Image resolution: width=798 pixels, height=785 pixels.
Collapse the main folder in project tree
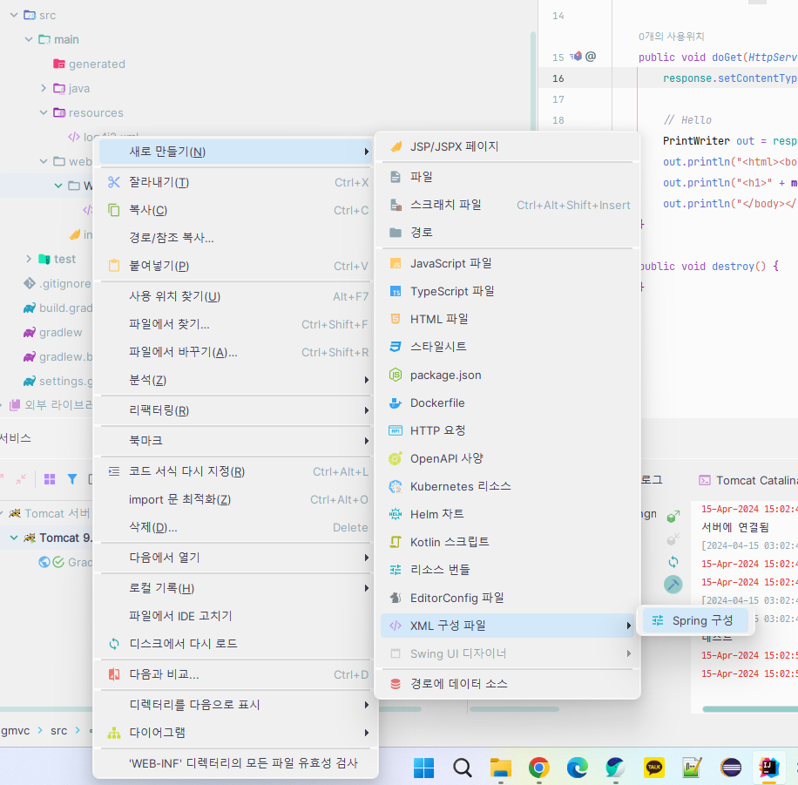(x=29, y=39)
